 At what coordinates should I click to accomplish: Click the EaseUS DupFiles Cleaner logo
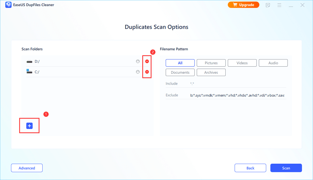click(8, 5)
